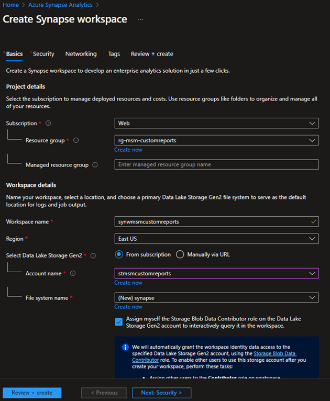Image resolution: width=330 pixels, height=401 pixels.
Task: Expand the Subscription dropdown
Action: (x=217, y=123)
